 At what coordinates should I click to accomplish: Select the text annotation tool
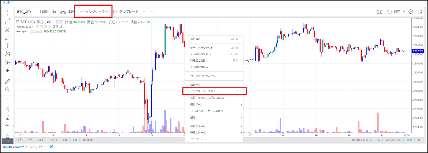(x=7, y=46)
